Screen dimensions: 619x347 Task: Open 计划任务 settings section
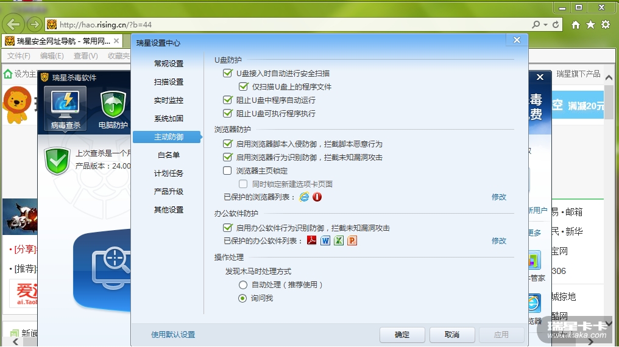(169, 173)
